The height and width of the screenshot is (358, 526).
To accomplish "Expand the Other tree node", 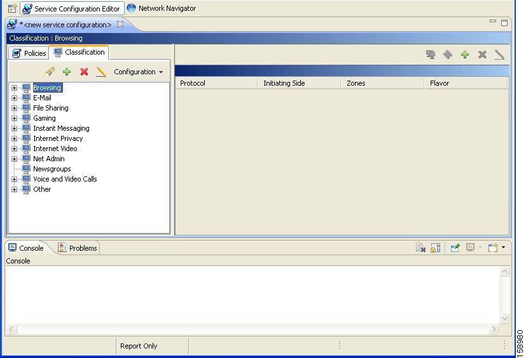I will [x=14, y=190].
